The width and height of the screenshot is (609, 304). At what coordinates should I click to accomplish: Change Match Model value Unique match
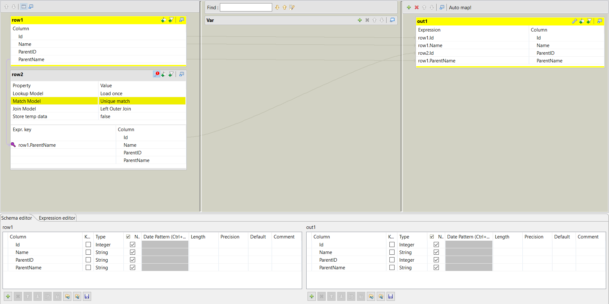142,101
